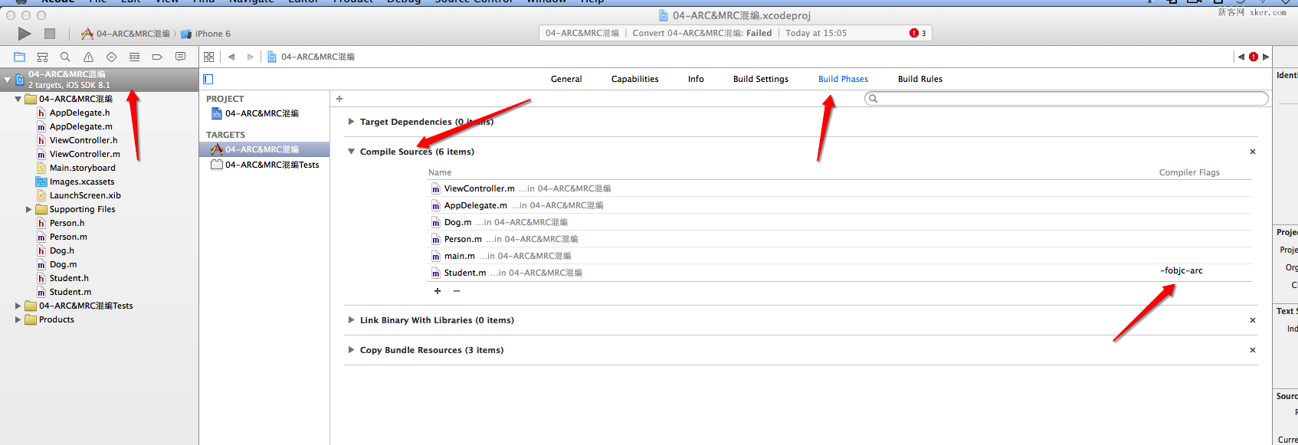Click the jump bar 04-ARC&MRC混编 breadcrumb
Screen dimensions: 1298x445
317,57
